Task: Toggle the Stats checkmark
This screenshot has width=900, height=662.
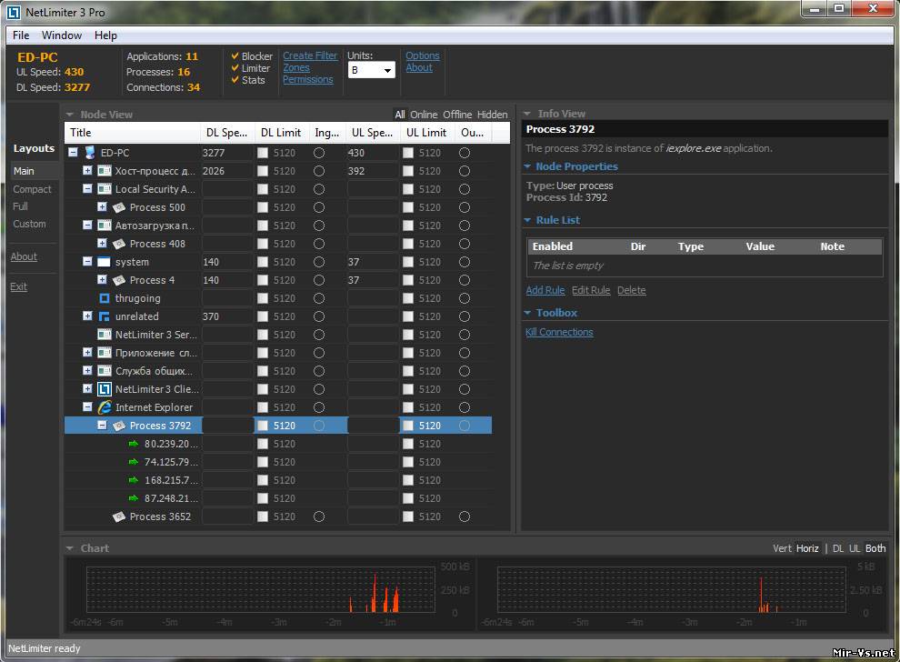Action: coord(235,80)
